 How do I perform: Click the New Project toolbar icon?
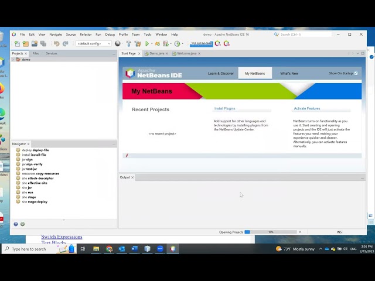pos(26,43)
